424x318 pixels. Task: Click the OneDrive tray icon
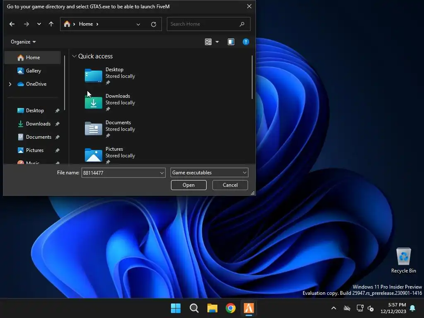pyautogui.click(x=347, y=308)
